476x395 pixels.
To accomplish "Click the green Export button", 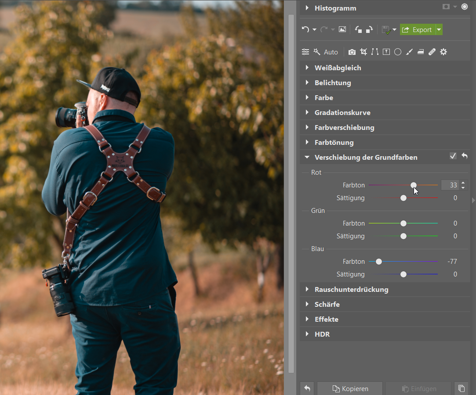I will click(417, 30).
